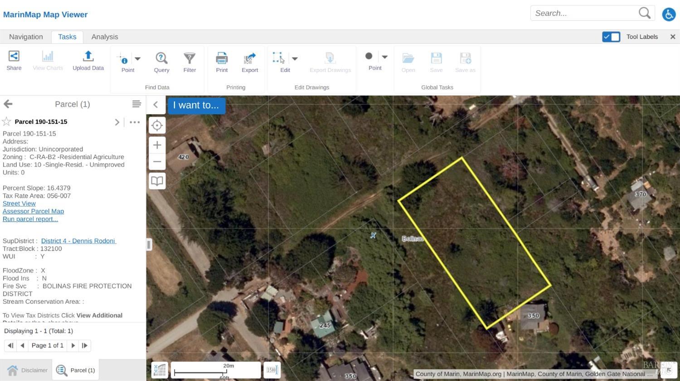Open the bookmarks book icon on map
680x381 pixels.
[157, 181]
